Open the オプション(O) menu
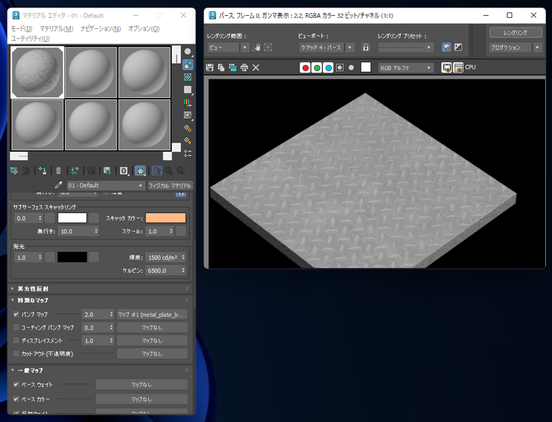This screenshot has height=422, width=552. point(144,28)
